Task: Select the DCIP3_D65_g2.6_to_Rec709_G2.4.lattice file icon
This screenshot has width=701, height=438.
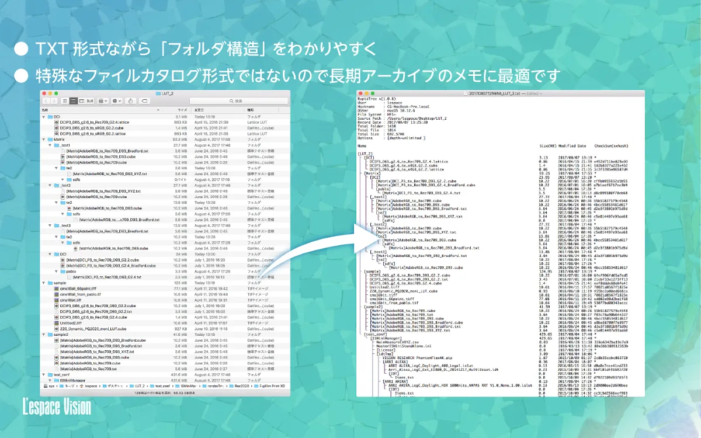Action: click(56, 122)
